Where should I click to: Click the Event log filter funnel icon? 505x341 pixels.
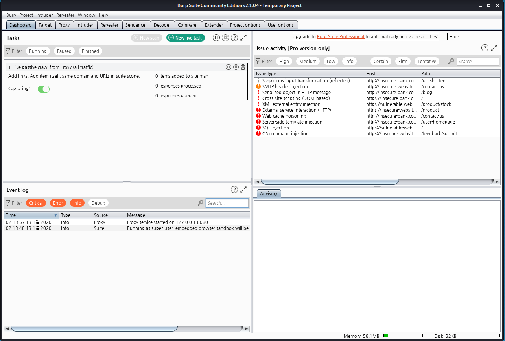(7, 203)
